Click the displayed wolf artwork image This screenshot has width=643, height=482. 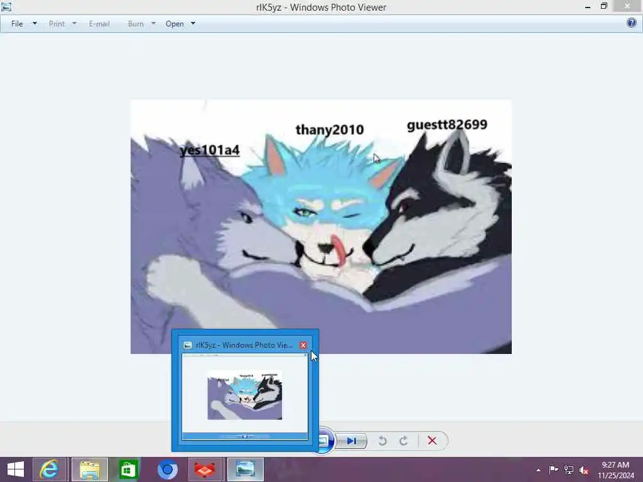[x=321, y=227]
